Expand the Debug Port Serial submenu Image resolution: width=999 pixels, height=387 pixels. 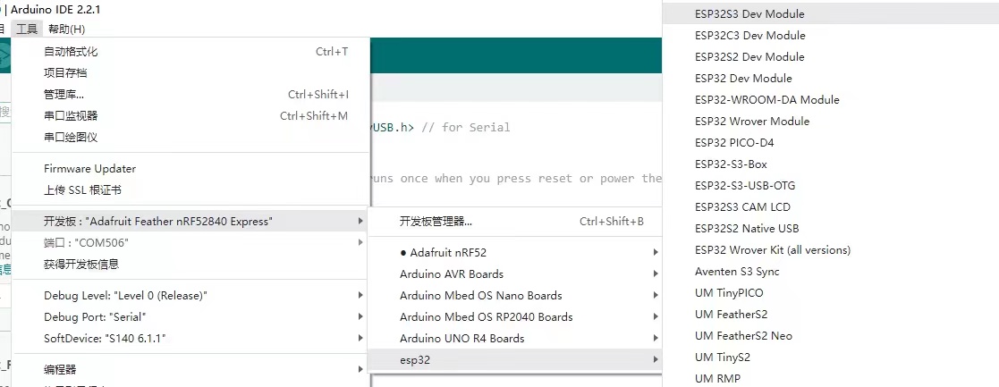click(190, 317)
